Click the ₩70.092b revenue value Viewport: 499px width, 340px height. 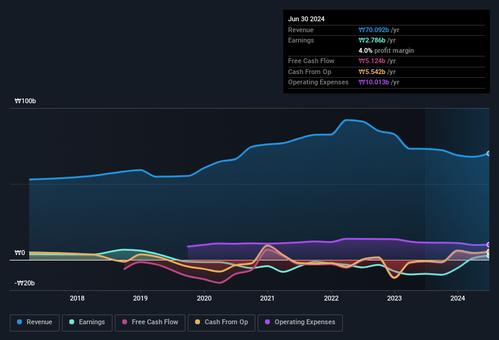374,30
